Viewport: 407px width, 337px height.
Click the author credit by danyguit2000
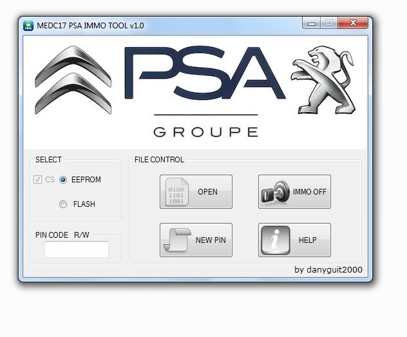tap(328, 270)
